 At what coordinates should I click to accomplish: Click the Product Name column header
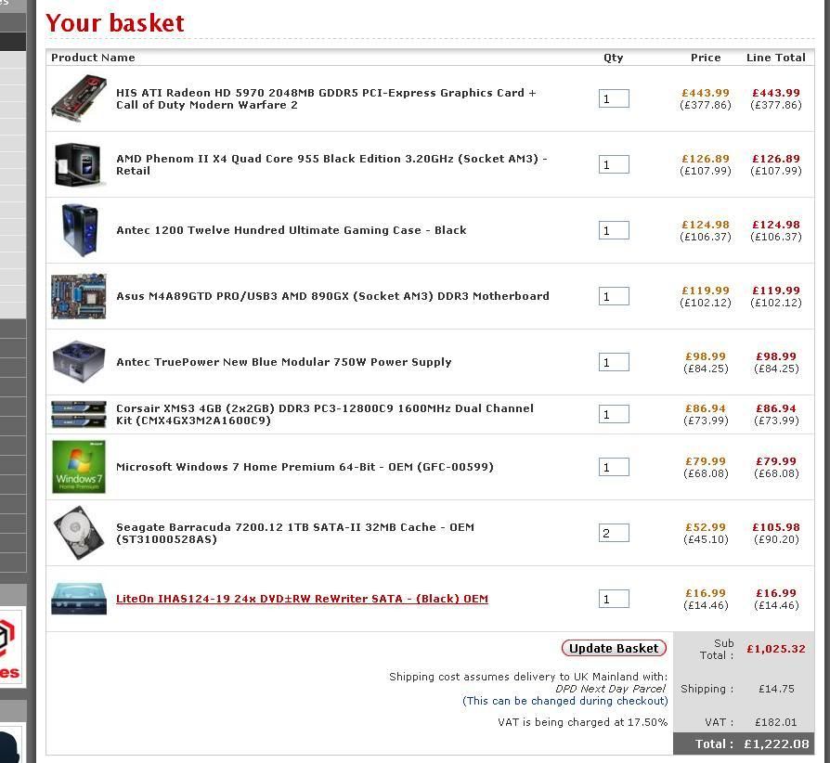(93, 58)
